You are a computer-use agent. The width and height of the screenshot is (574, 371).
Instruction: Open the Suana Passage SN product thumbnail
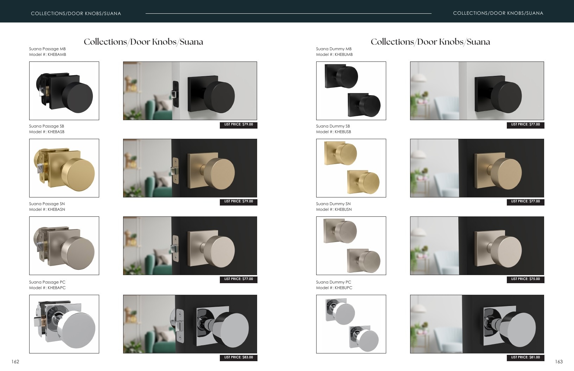(x=64, y=246)
